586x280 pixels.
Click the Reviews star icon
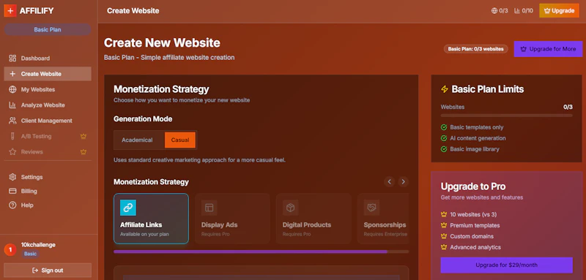12,152
